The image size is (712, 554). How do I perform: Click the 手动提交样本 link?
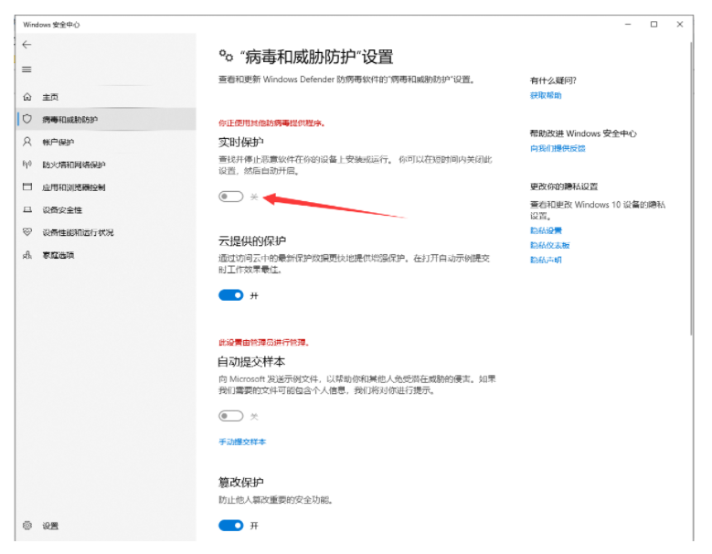242,442
